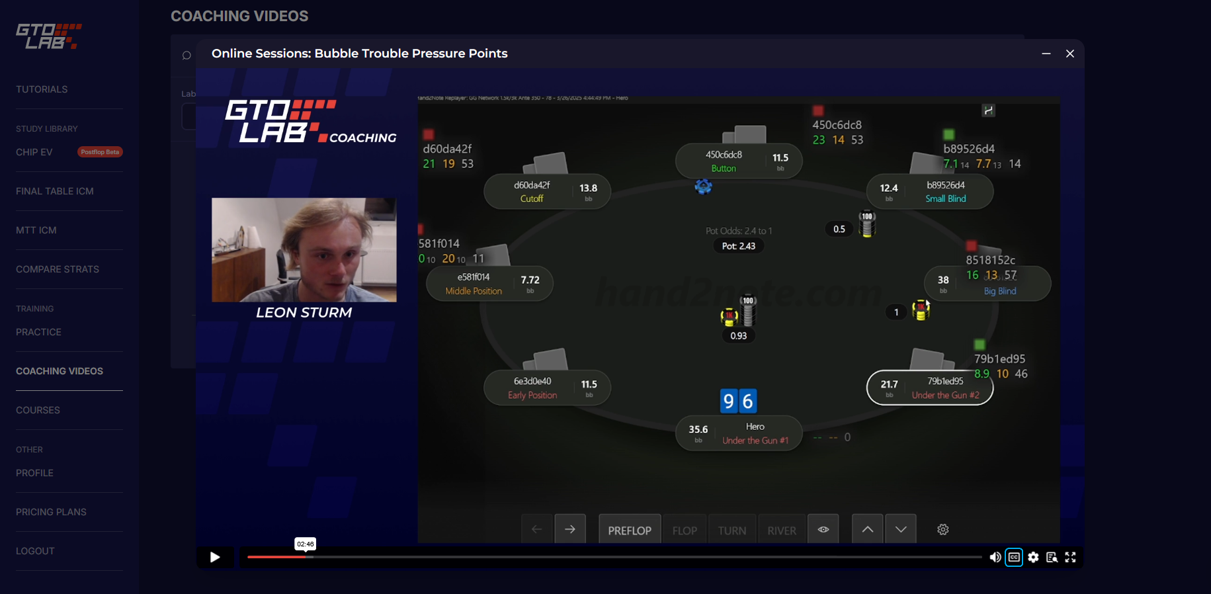Viewport: 1211px width, 594px height.
Task: Toggle closed captions CC button
Action: (1014, 557)
